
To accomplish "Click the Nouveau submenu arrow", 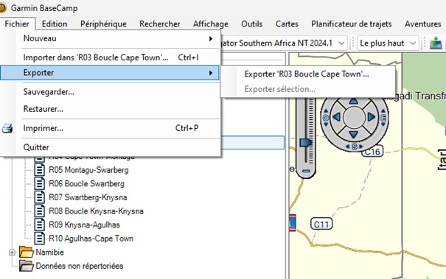I will point(211,38).
